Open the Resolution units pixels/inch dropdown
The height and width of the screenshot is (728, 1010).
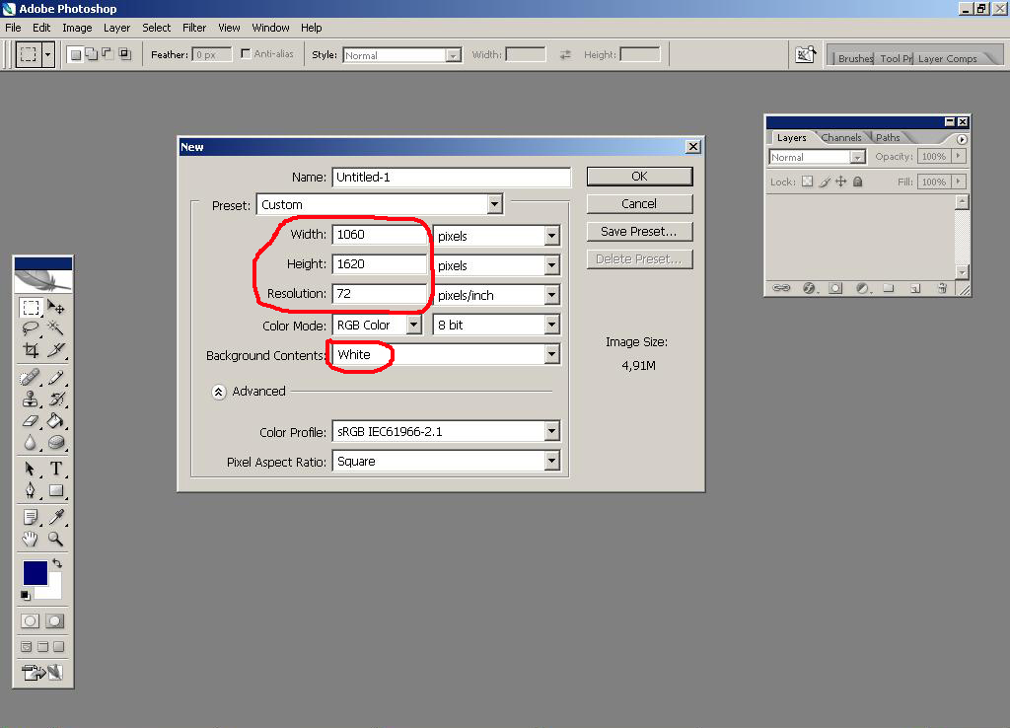point(497,295)
